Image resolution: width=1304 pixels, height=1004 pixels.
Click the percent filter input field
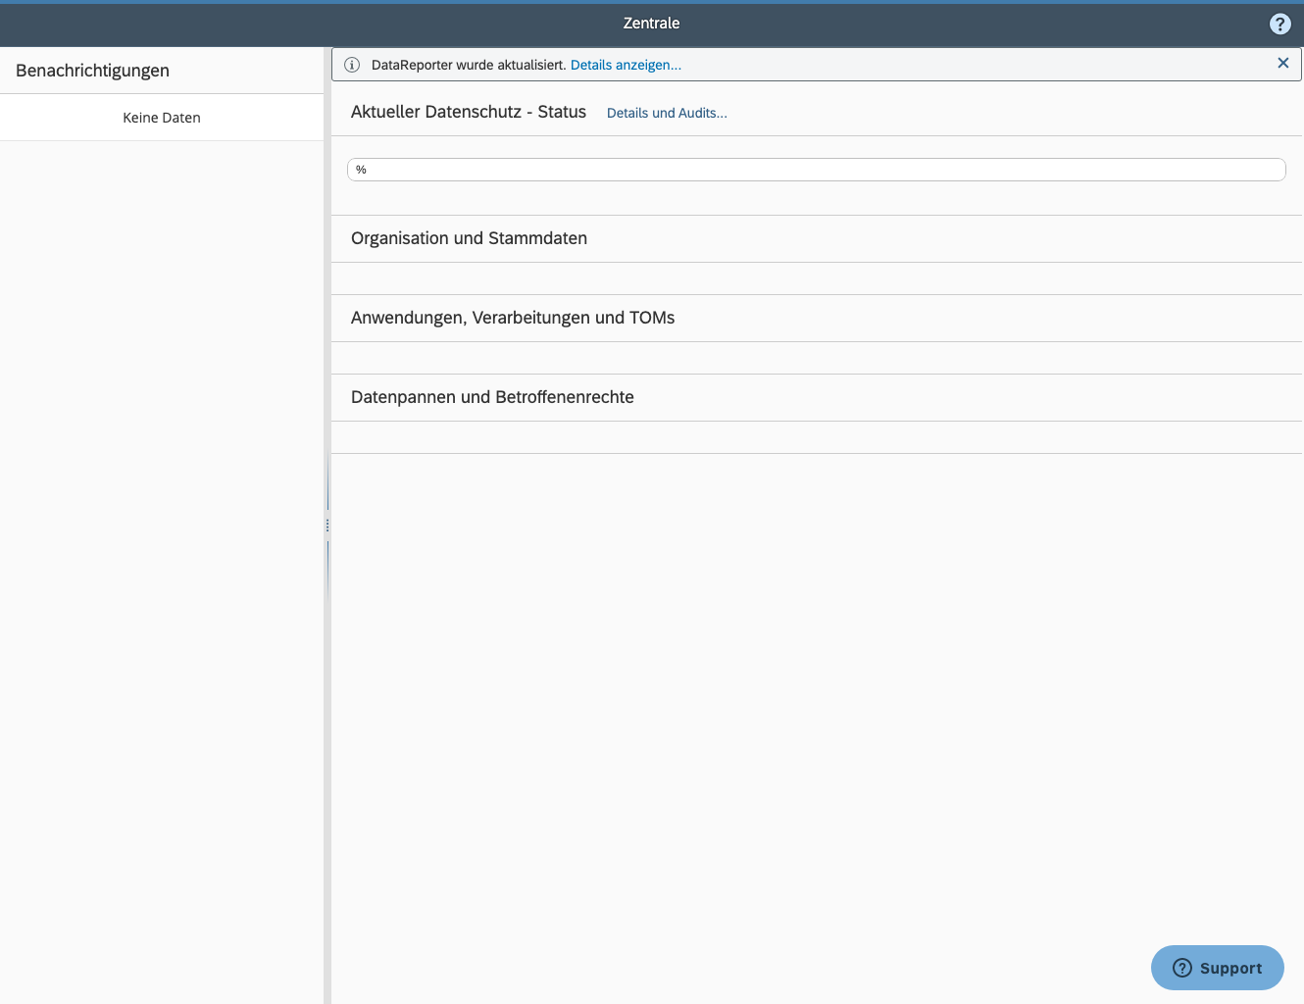(815, 169)
